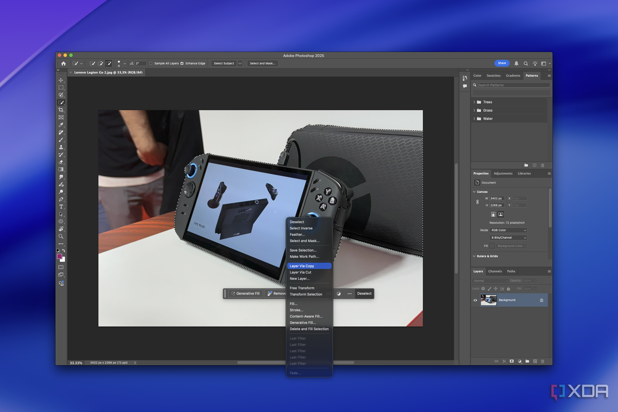Toggle Subtract from selection mode
618x412 pixels.
pos(108,64)
